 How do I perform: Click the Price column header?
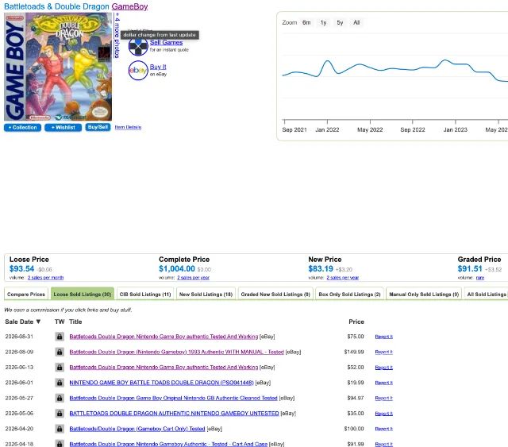click(356, 322)
